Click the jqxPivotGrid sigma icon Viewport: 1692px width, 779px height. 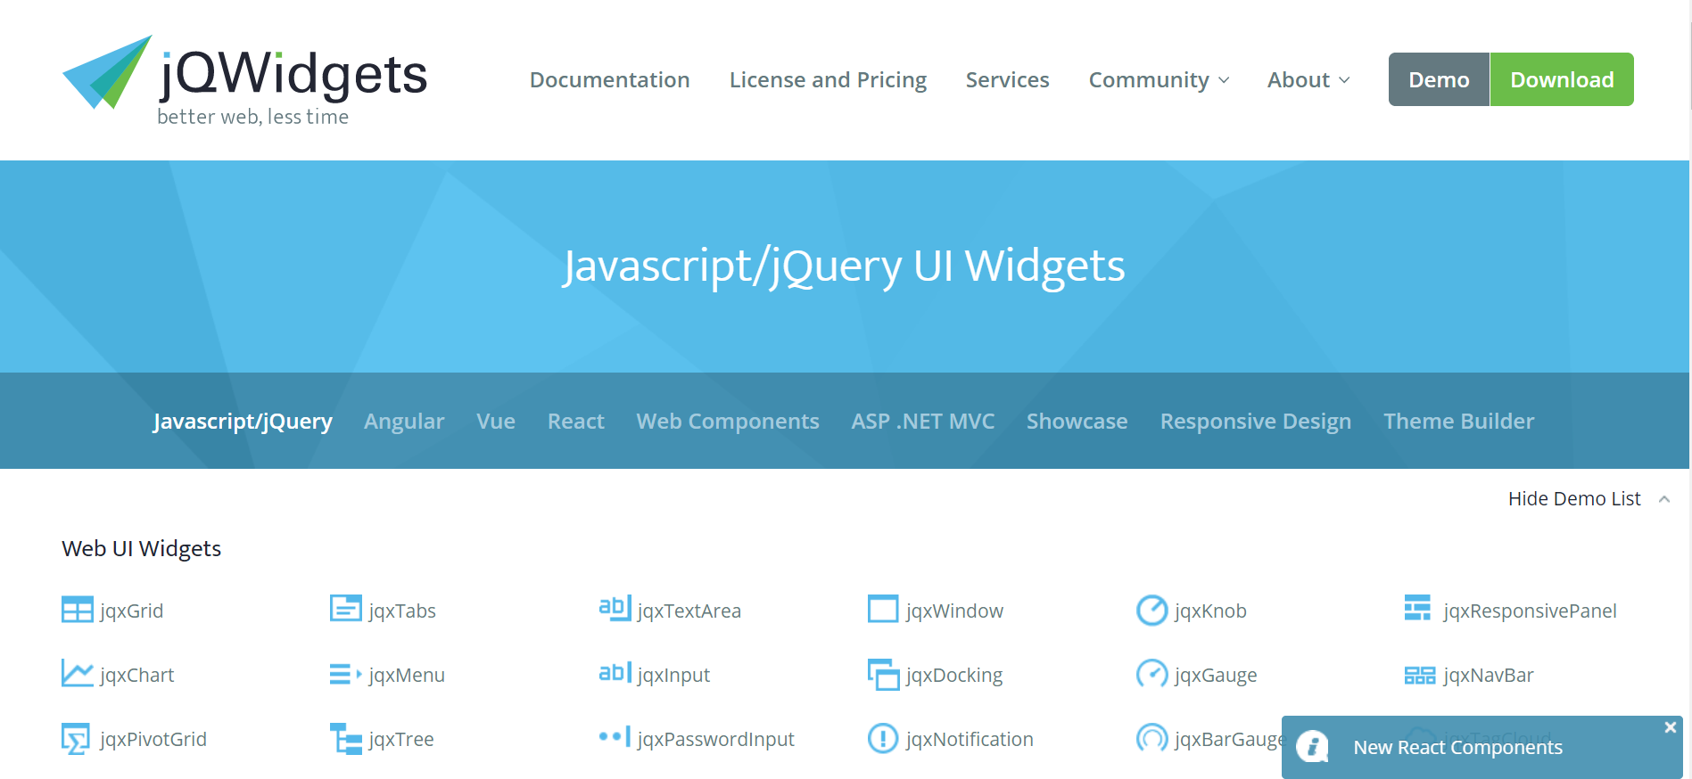[76, 739]
